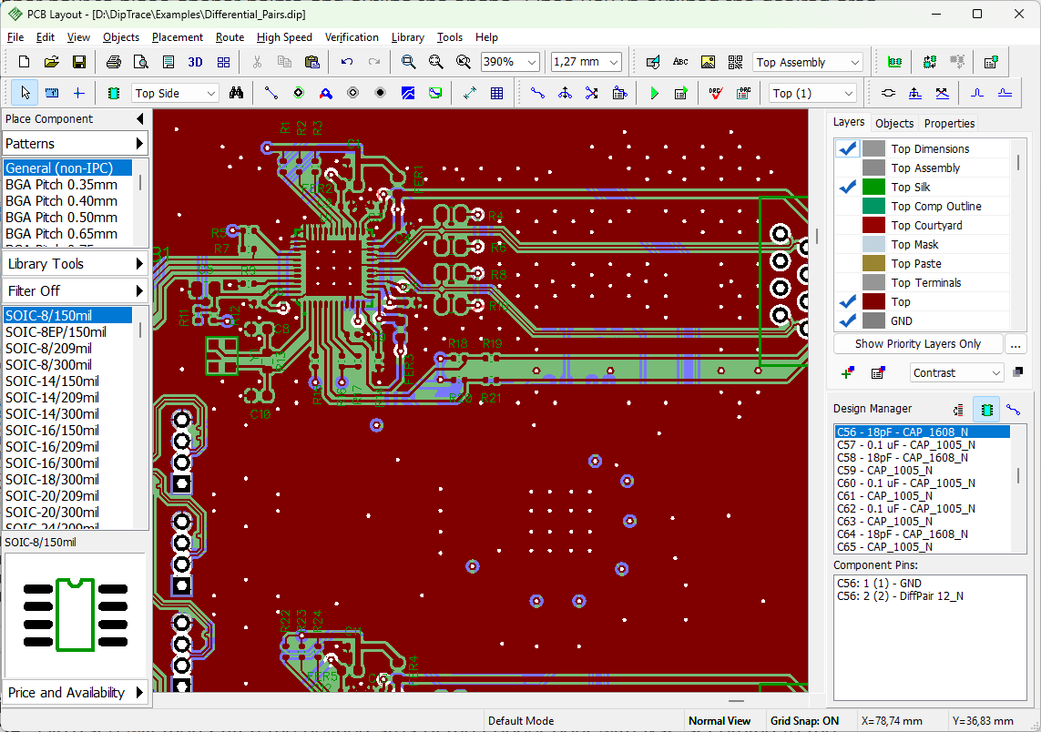Open the Placement menu

click(x=178, y=37)
